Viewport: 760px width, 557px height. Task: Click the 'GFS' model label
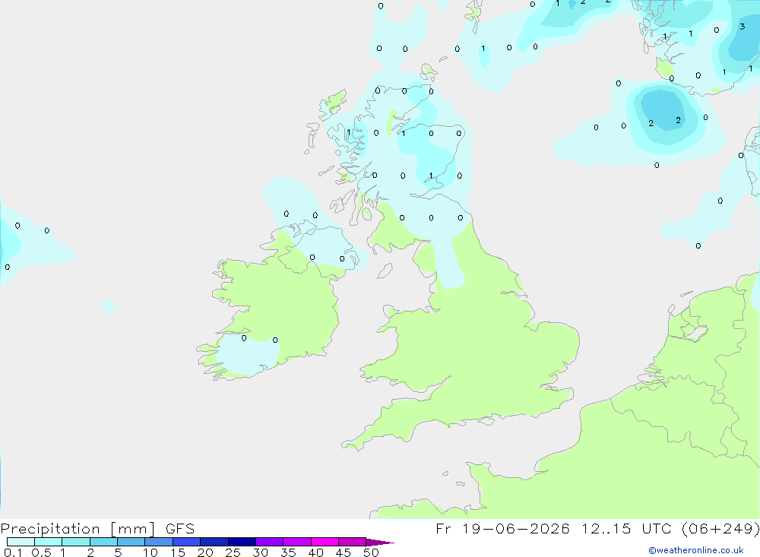tap(180, 529)
